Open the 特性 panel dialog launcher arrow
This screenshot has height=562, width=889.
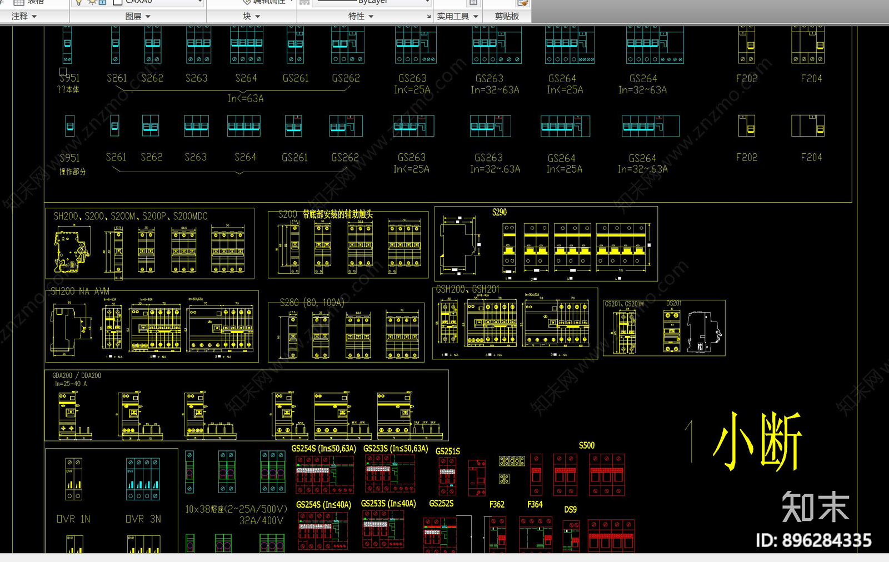[428, 17]
